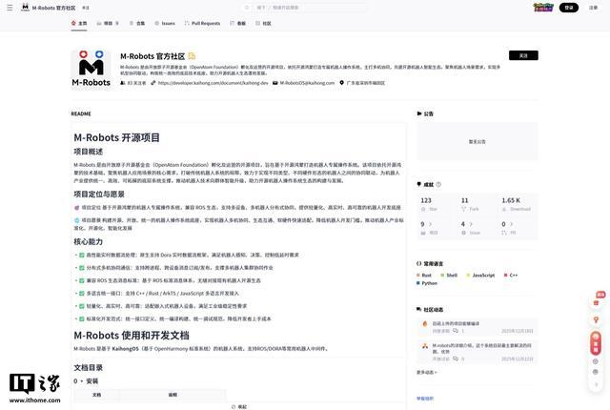
Task: Switch to the 主页 home tab
Action: (79, 23)
